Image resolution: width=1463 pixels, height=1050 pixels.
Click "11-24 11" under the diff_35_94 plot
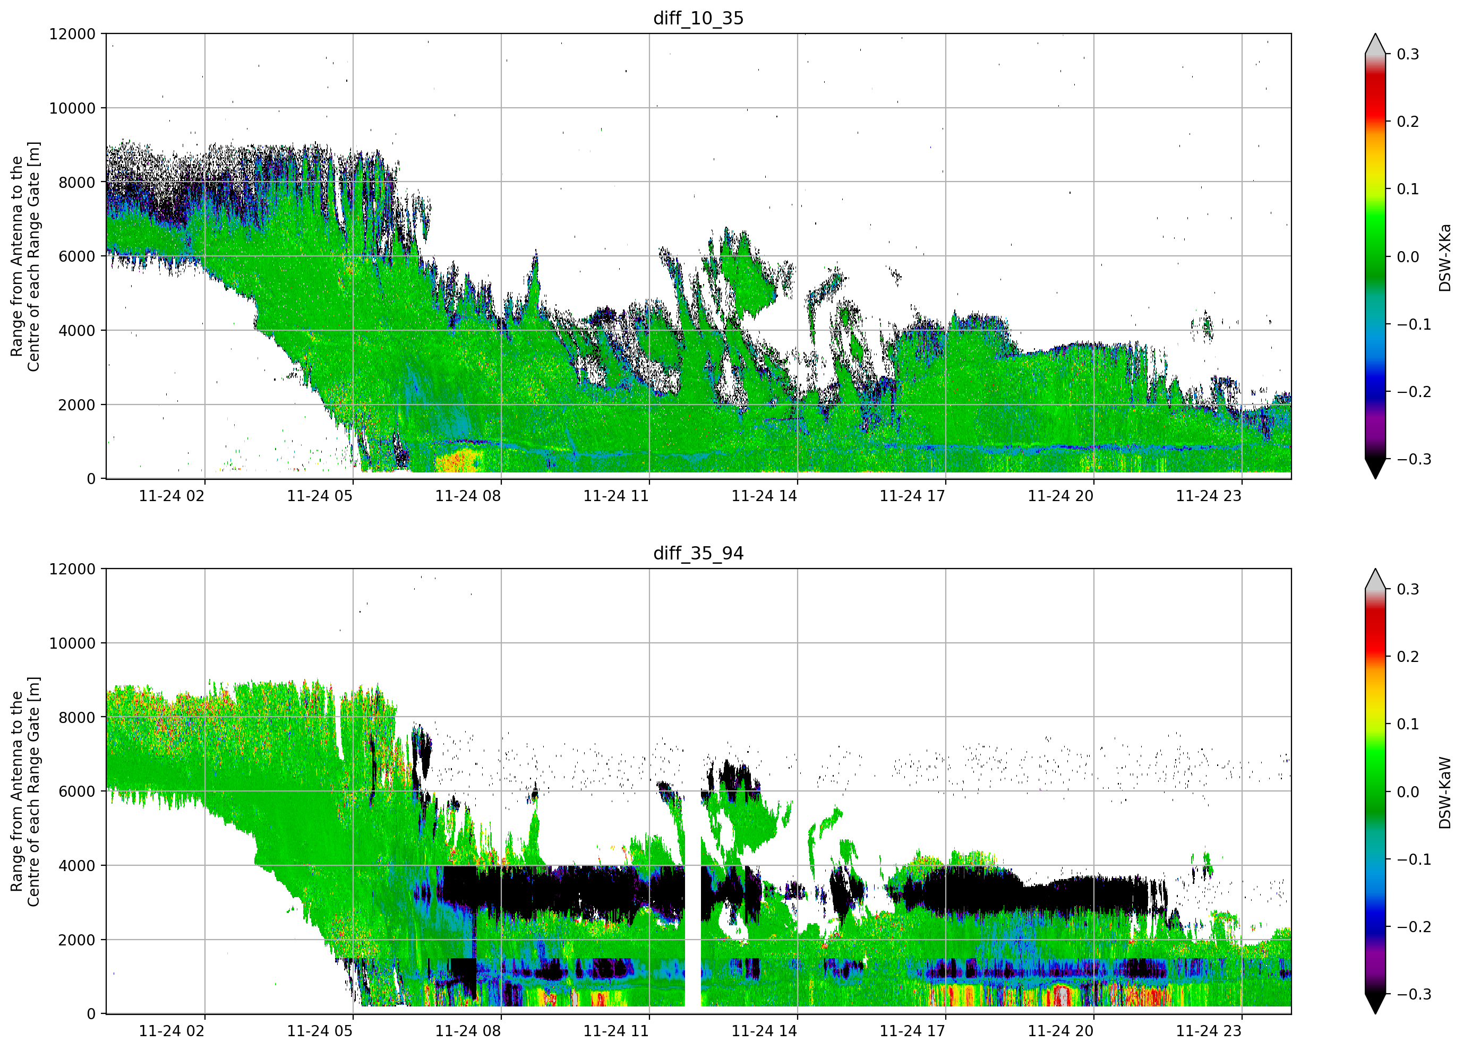[616, 1031]
